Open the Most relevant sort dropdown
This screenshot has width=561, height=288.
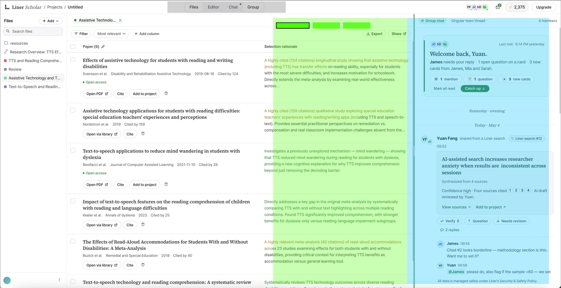click(111, 34)
